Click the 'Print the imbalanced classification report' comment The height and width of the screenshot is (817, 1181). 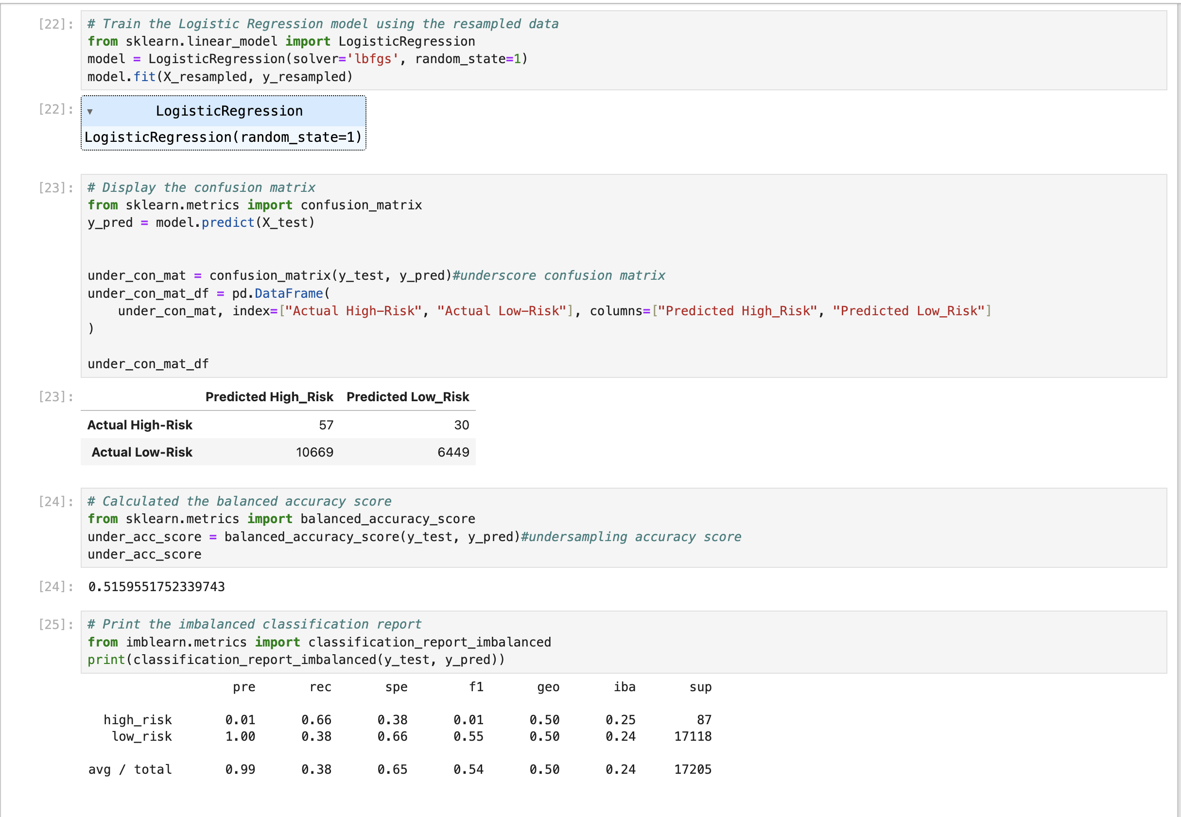point(255,625)
